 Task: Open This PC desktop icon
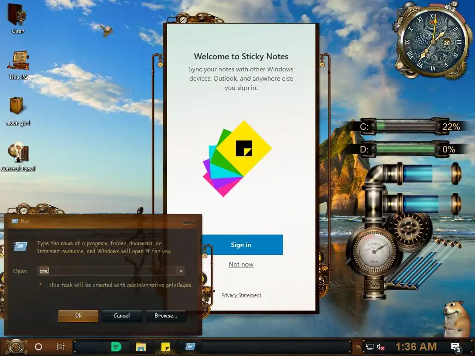pyautogui.click(x=18, y=64)
